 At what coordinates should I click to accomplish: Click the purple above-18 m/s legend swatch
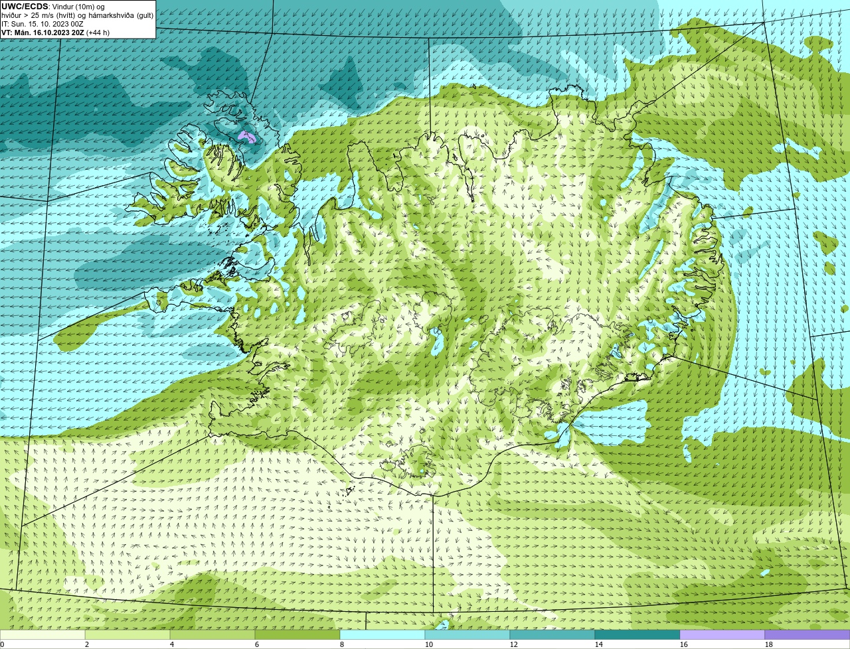pyautogui.click(x=807, y=634)
